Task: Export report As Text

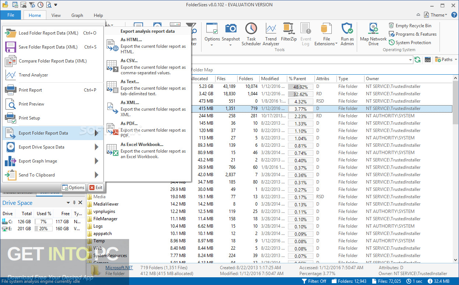Action: click(148, 87)
